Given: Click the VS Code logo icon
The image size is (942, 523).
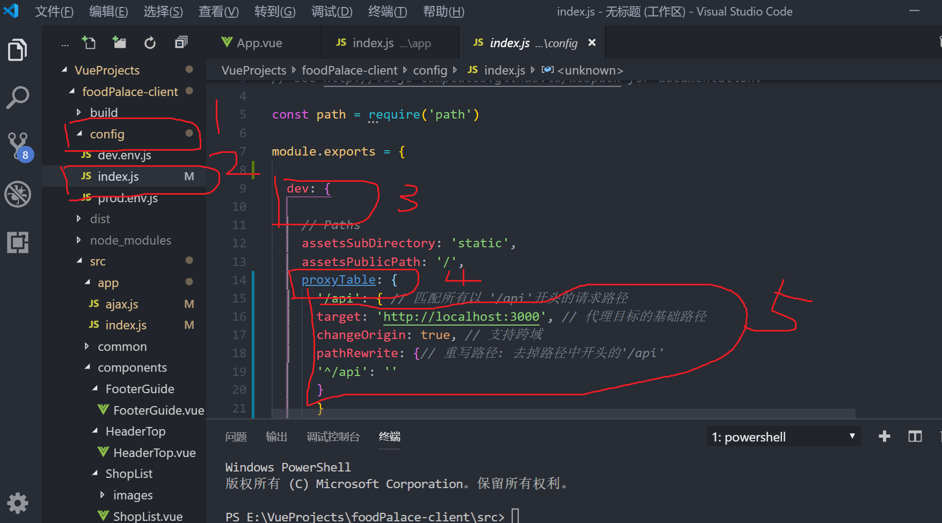Looking at the screenshot, I should click(11, 11).
